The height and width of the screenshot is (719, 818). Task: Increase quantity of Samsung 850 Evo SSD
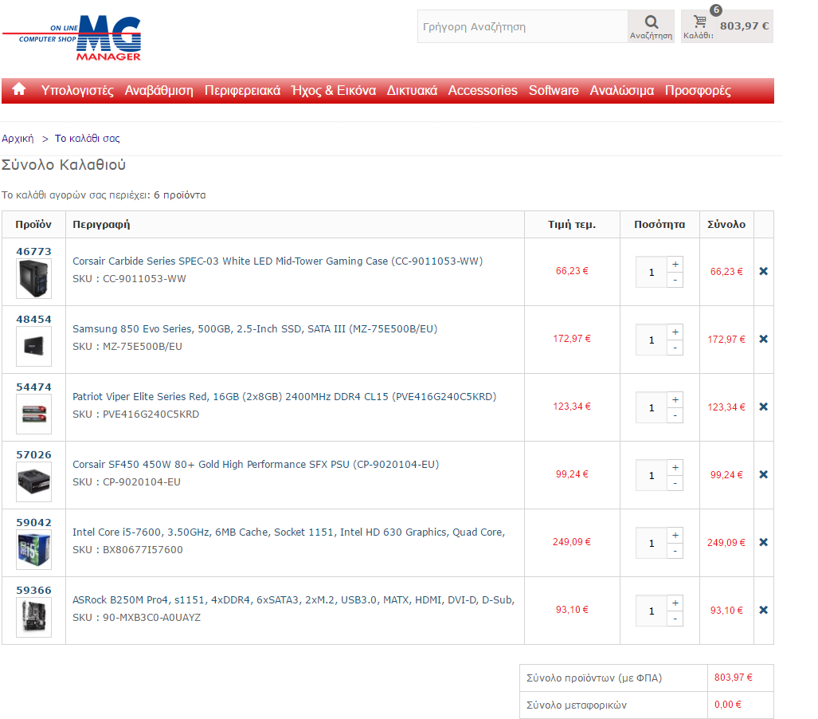coord(675,332)
